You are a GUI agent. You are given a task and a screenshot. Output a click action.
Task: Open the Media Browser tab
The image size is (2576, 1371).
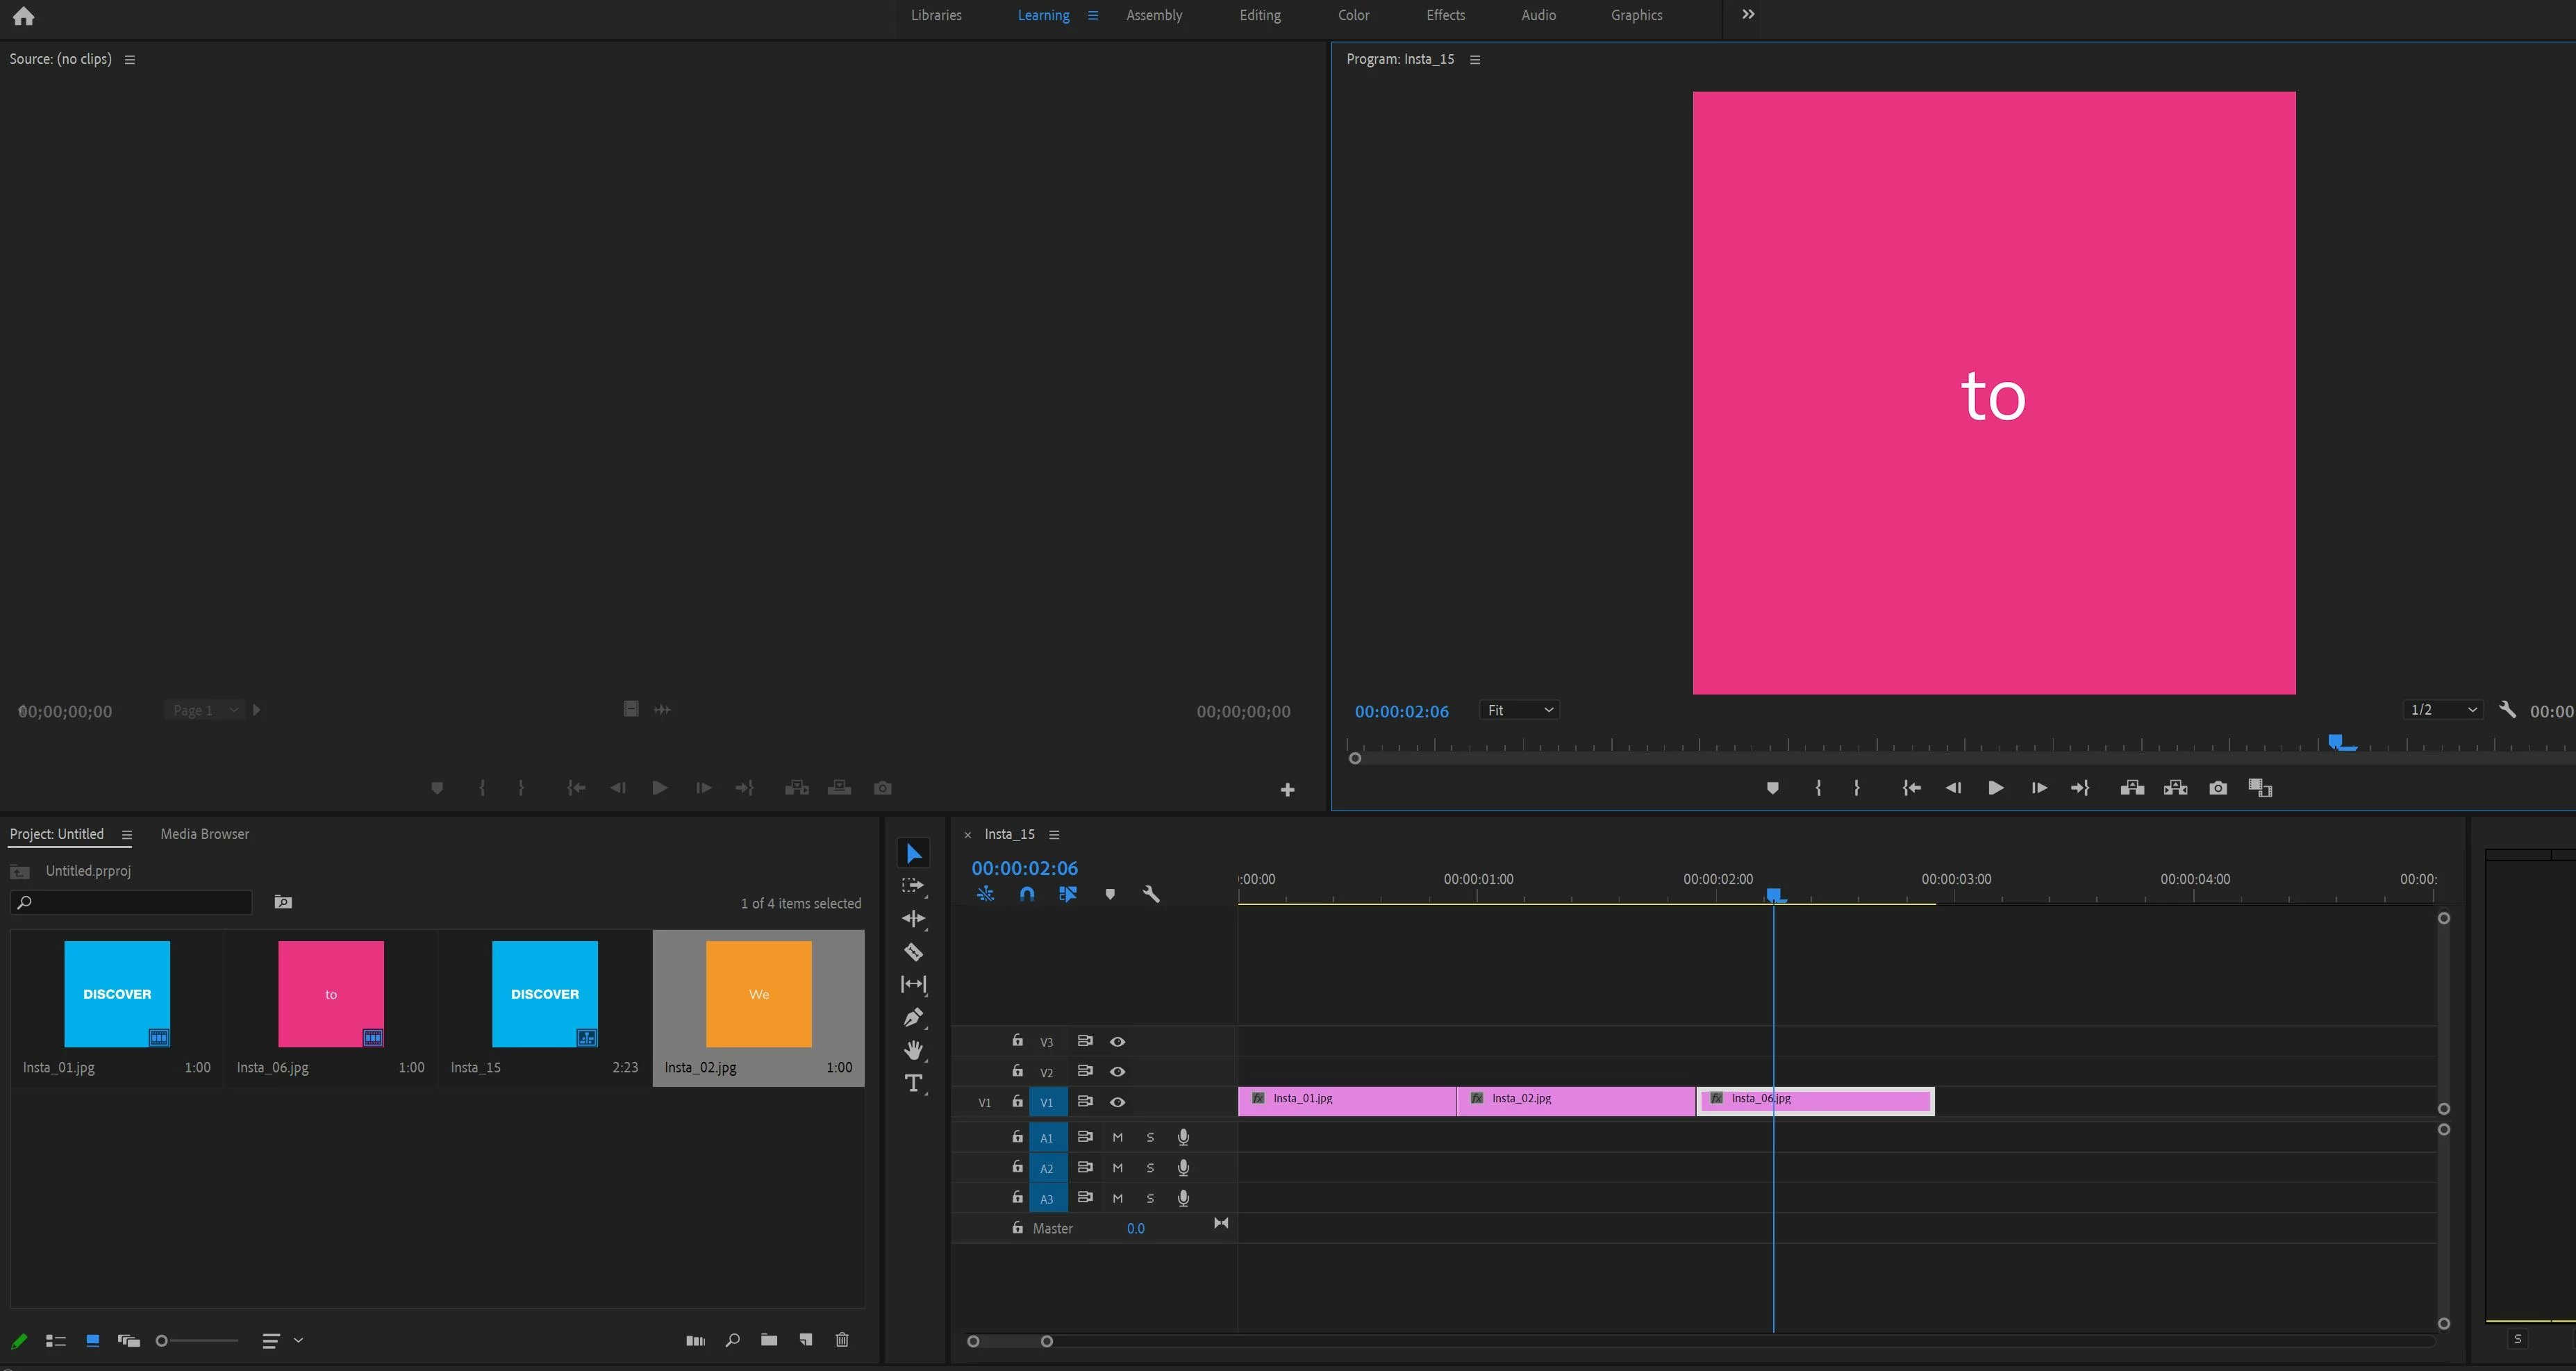point(204,834)
